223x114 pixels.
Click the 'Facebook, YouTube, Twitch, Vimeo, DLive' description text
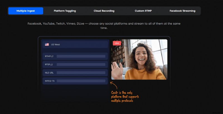tap(104, 26)
